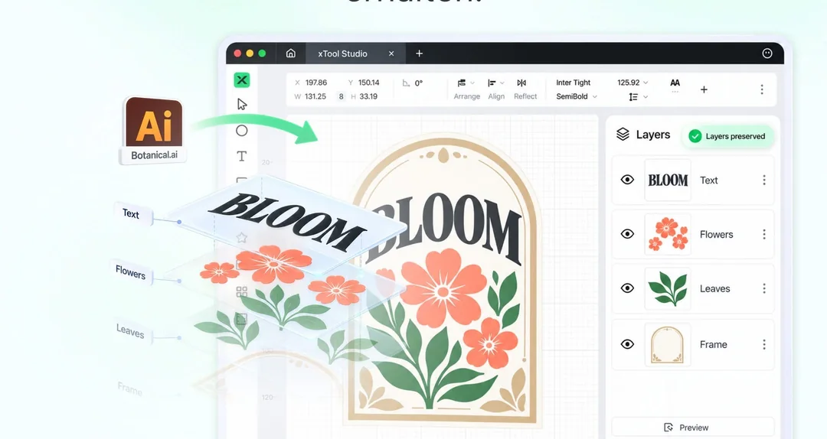Viewport: 827px width, 439px height.
Task: Click the smiley face icon in title bar
Action: click(x=767, y=54)
